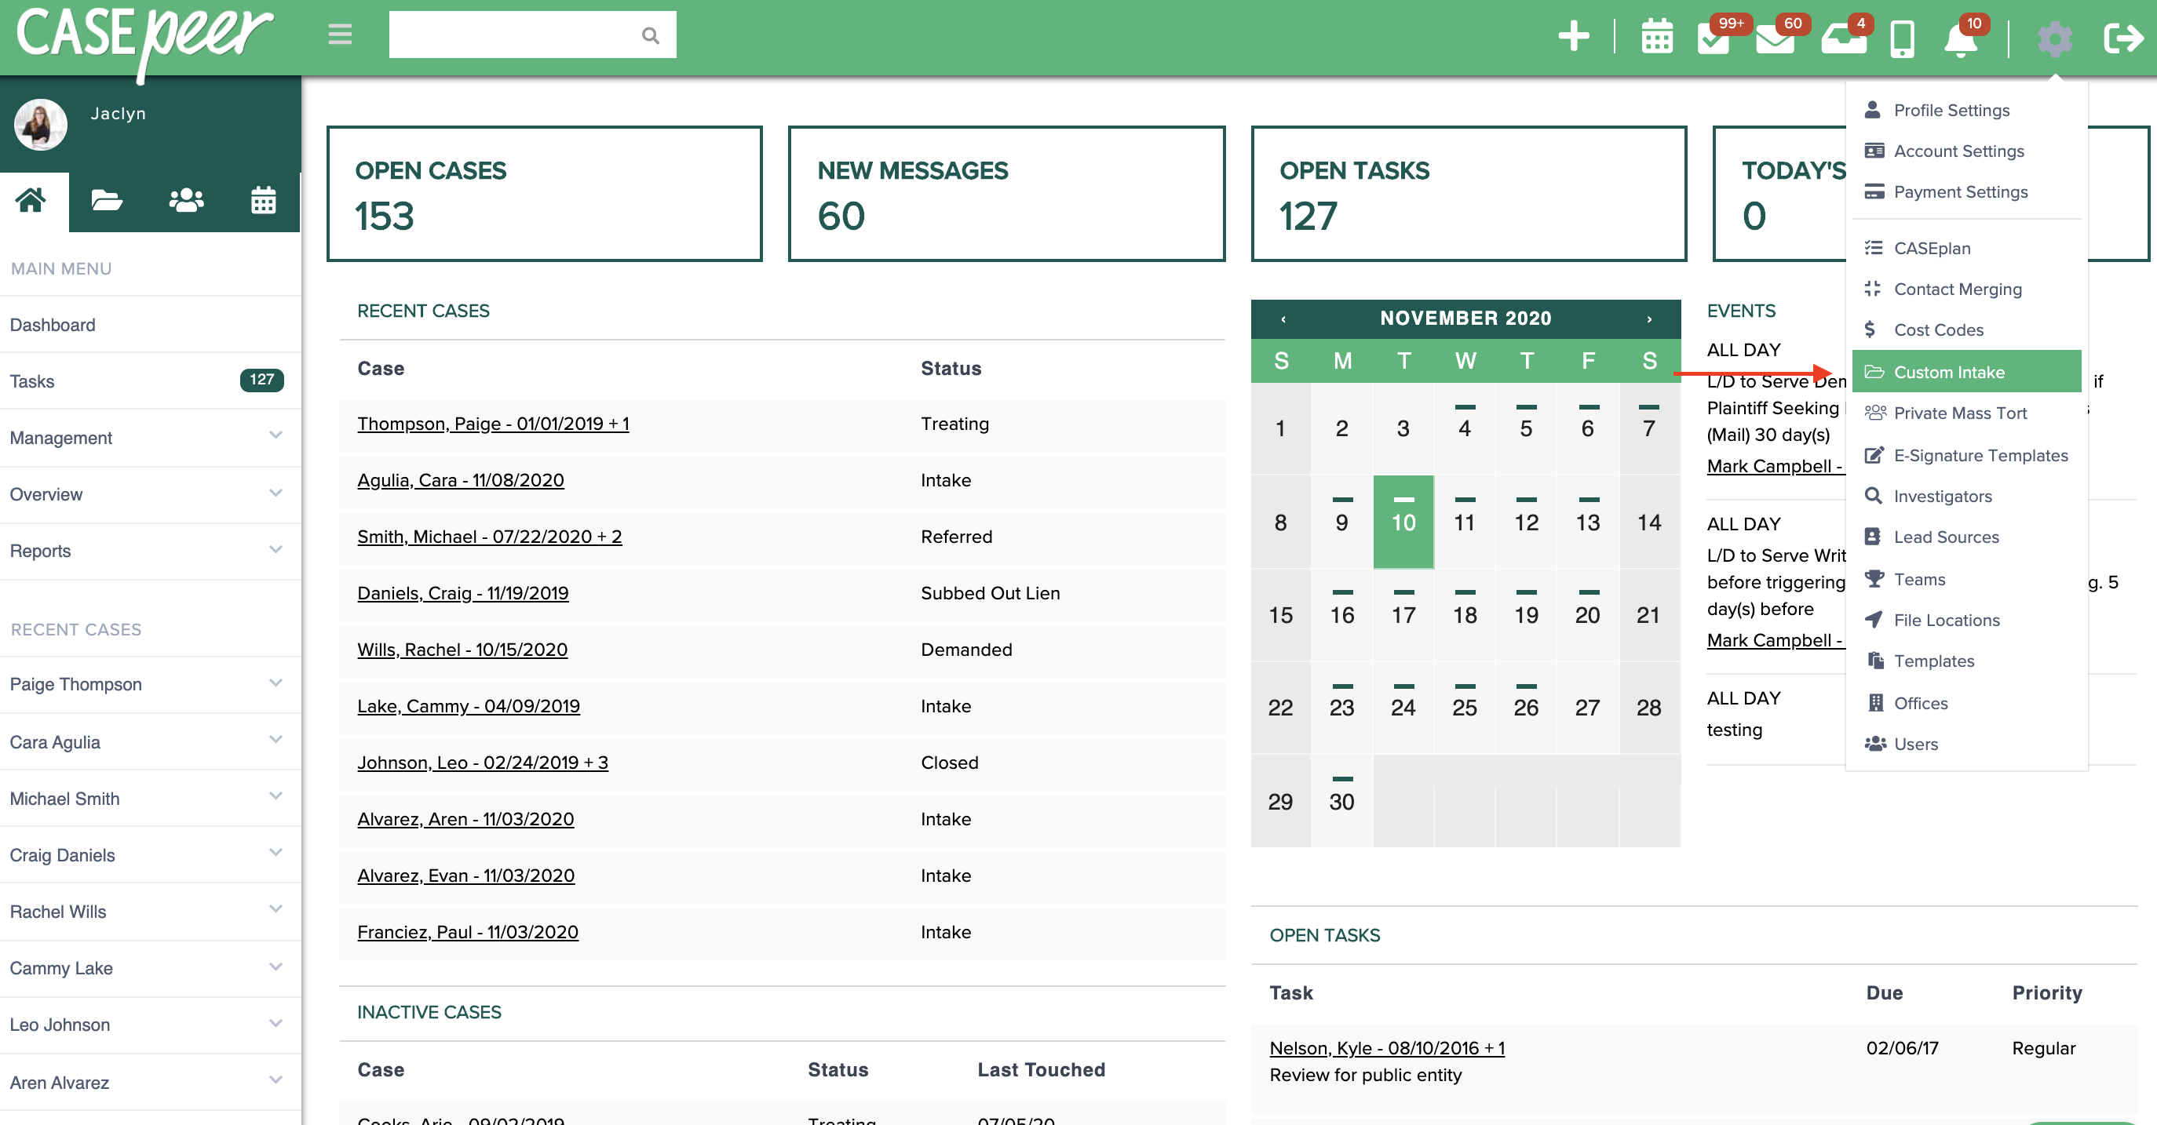Select the home icon in the sidebar
Image resolution: width=2157 pixels, height=1125 pixels.
click(x=32, y=201)
